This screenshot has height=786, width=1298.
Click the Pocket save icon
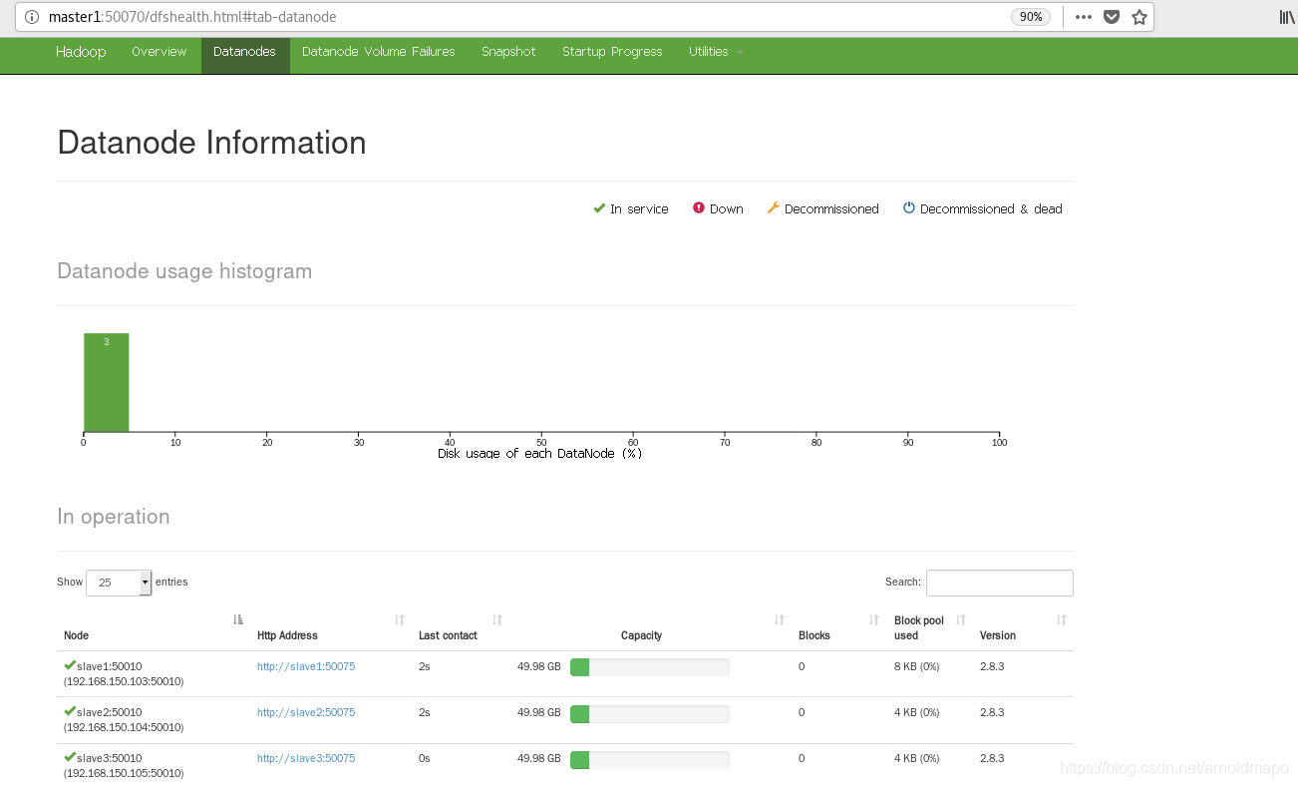[1112, 17]
